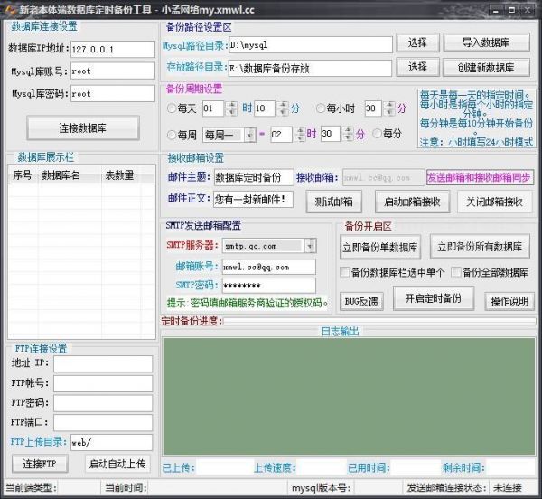Click the 每天 hour field showing 01
The image size is (542, 499).
(x=212, y=108)
